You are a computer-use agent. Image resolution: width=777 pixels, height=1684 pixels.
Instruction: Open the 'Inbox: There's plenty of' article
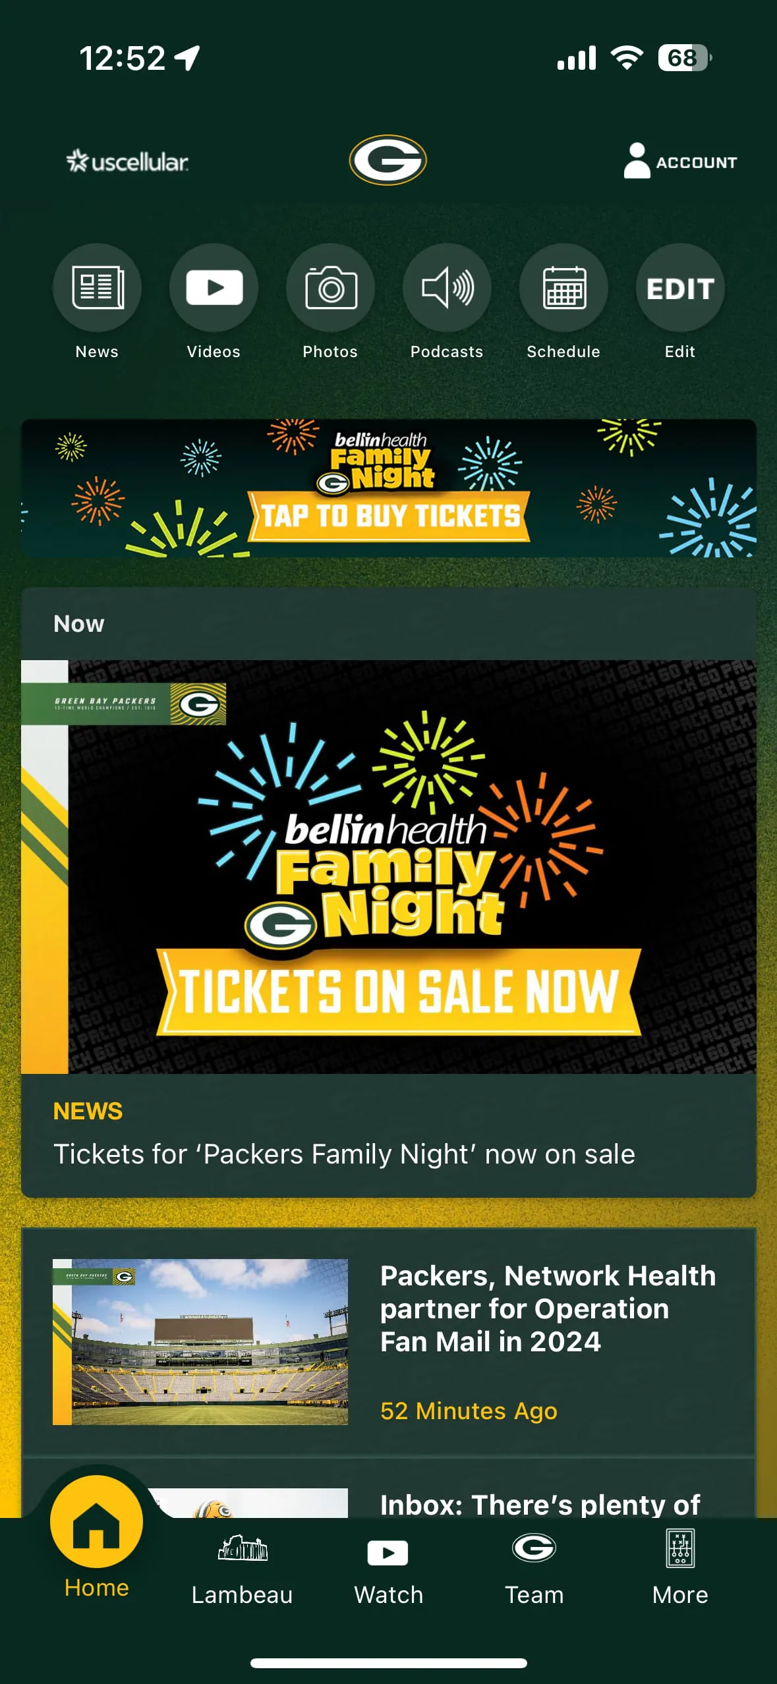click(540, 1505)
